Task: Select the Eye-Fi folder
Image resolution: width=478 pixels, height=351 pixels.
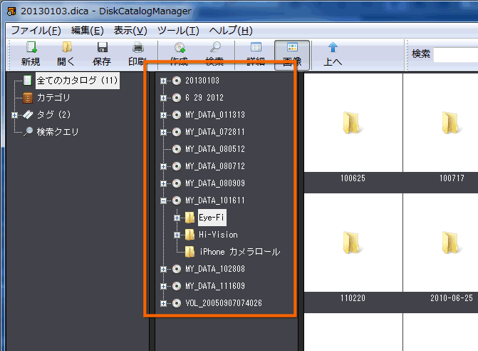Action: tap(212, 218)
